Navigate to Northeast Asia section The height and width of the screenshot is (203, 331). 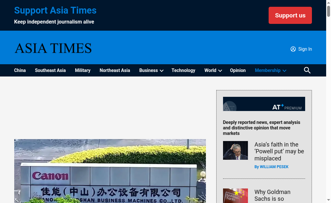(x=115, y=70)
